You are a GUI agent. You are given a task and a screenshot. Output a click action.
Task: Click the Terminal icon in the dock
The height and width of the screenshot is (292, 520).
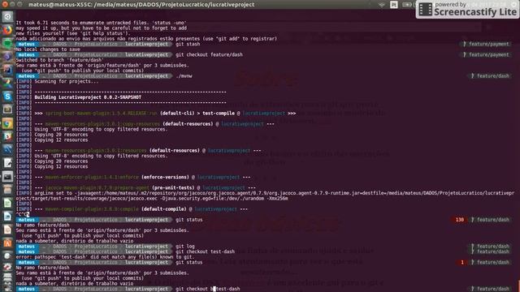pos(7,177)
